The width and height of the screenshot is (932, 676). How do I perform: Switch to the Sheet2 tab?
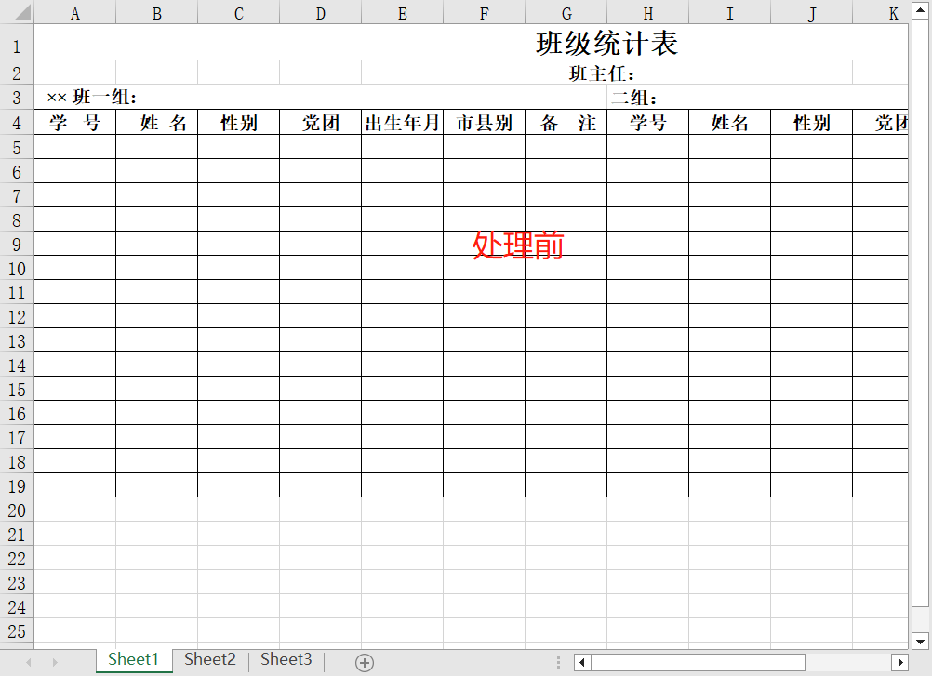click(209, 659)
